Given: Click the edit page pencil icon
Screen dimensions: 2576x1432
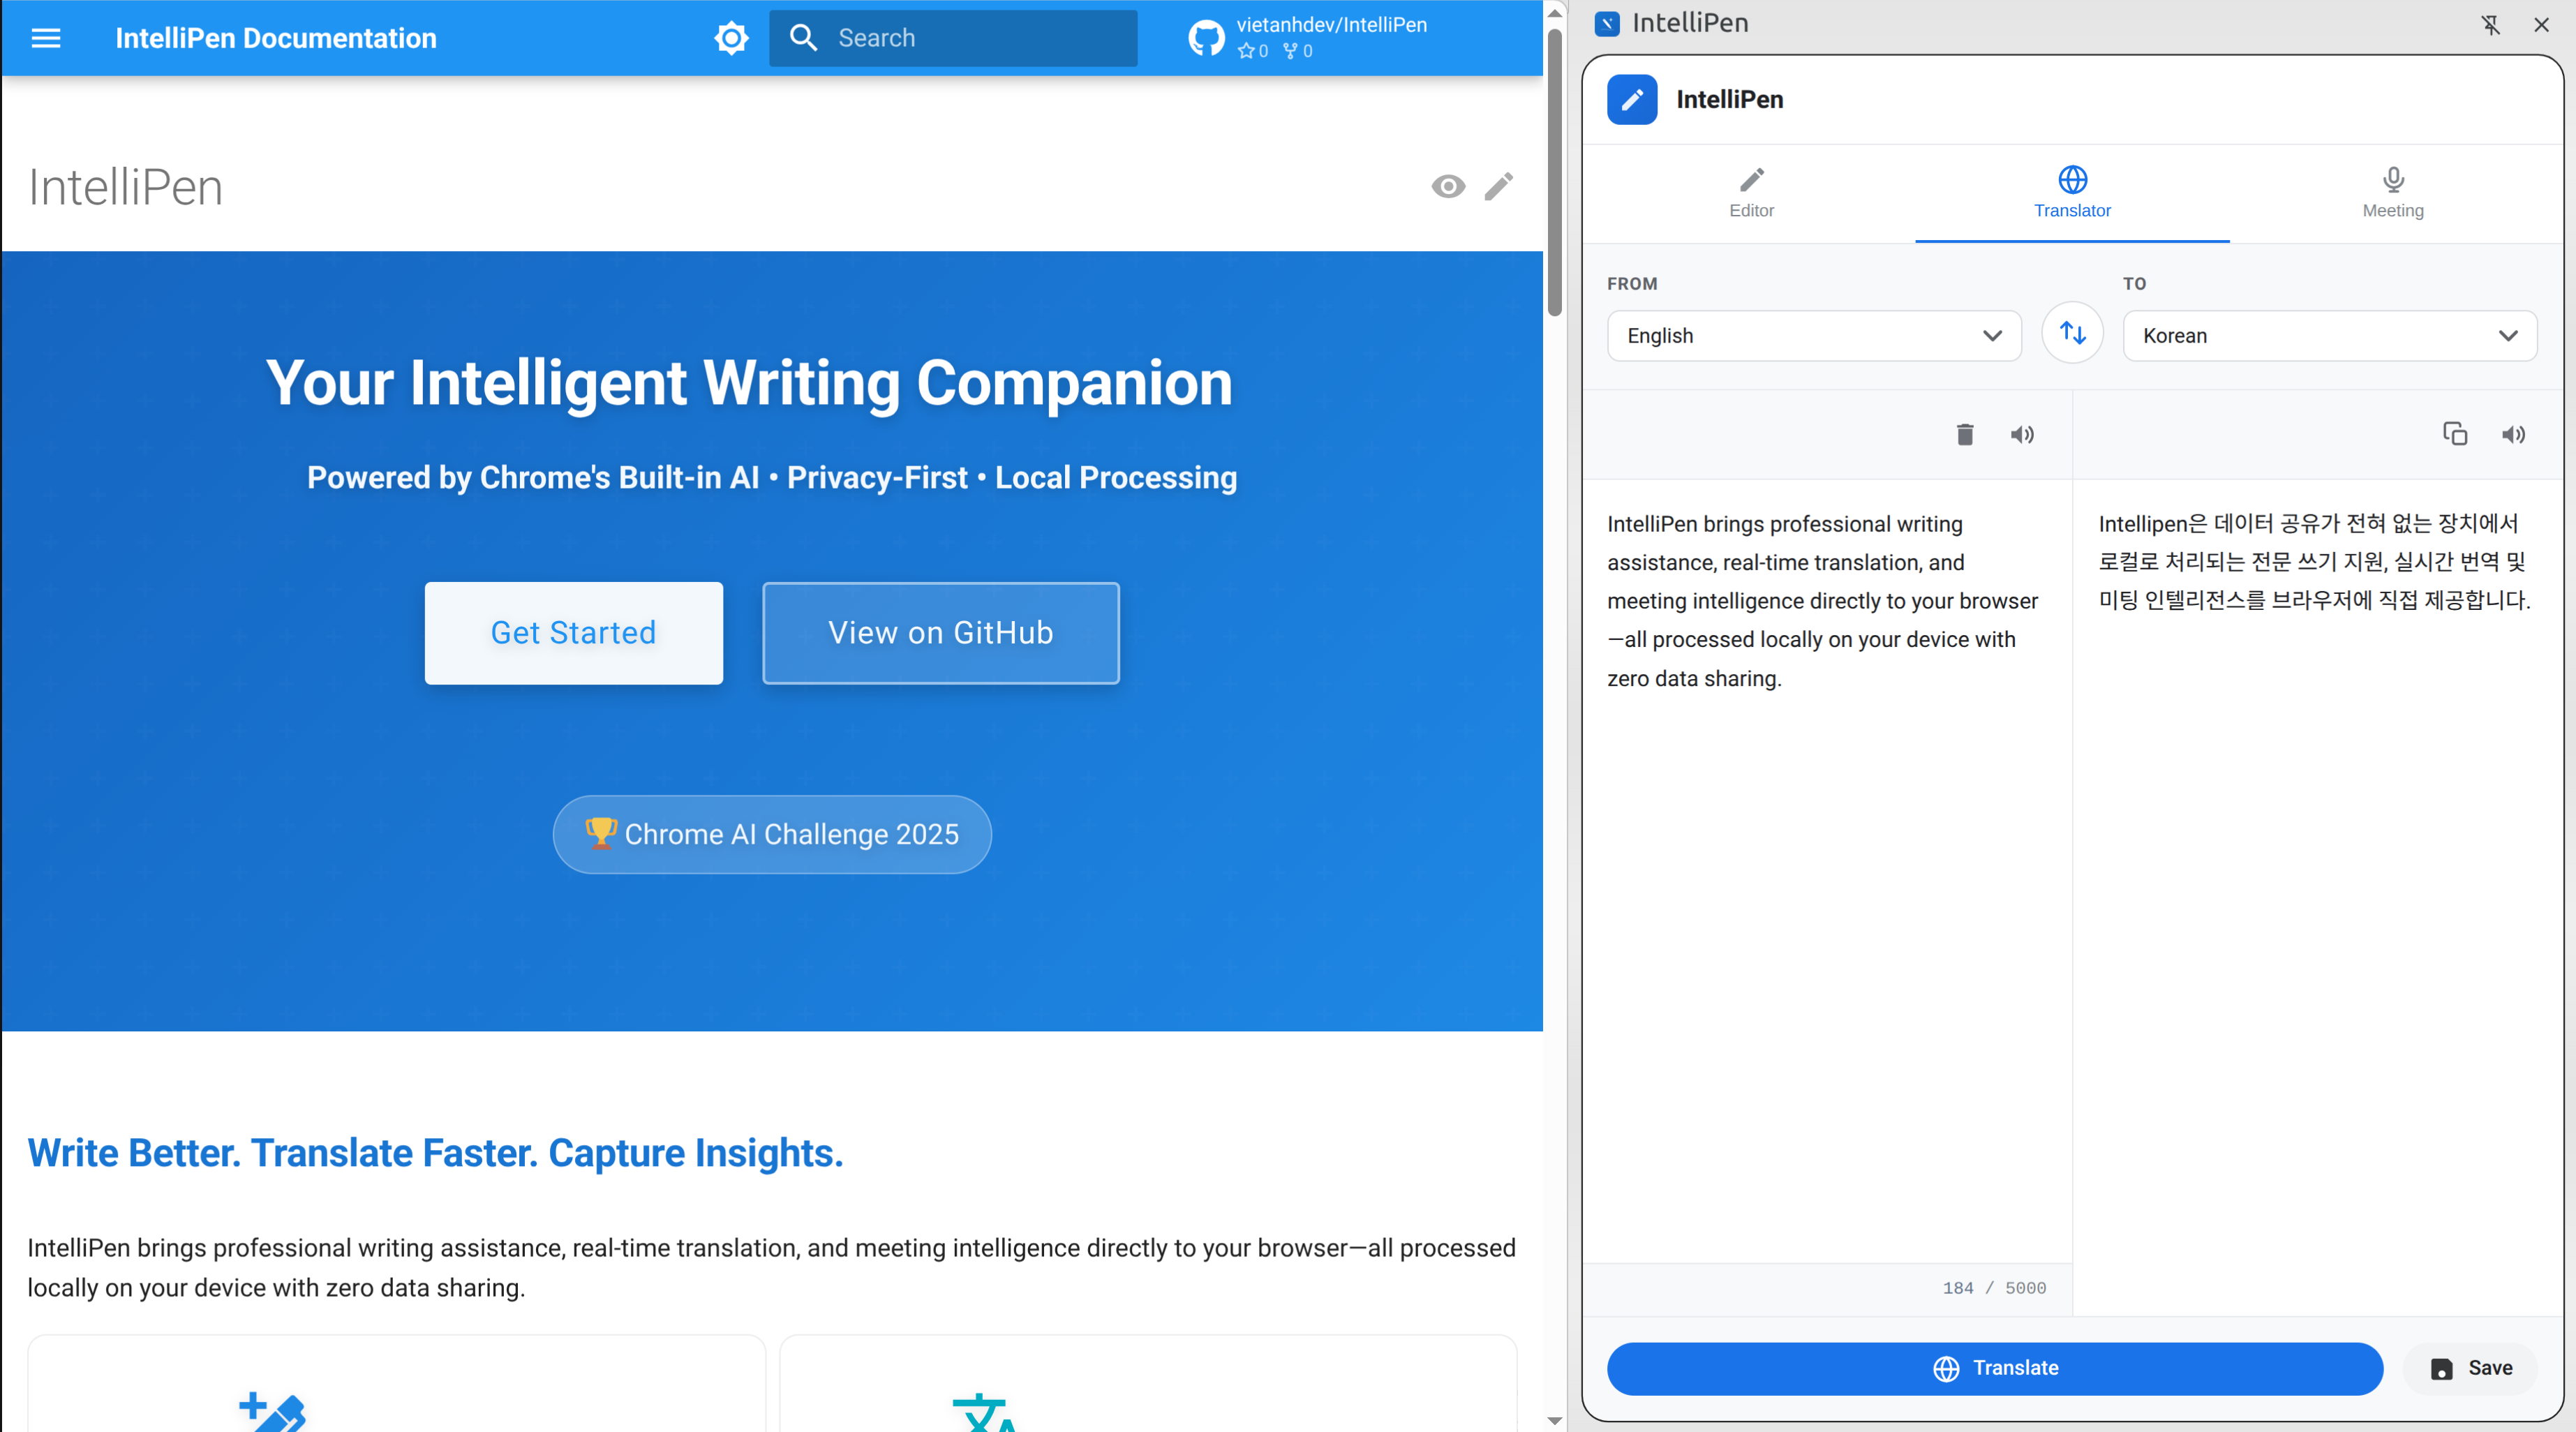Looking at the screenshot, I should coord(1498,186).
